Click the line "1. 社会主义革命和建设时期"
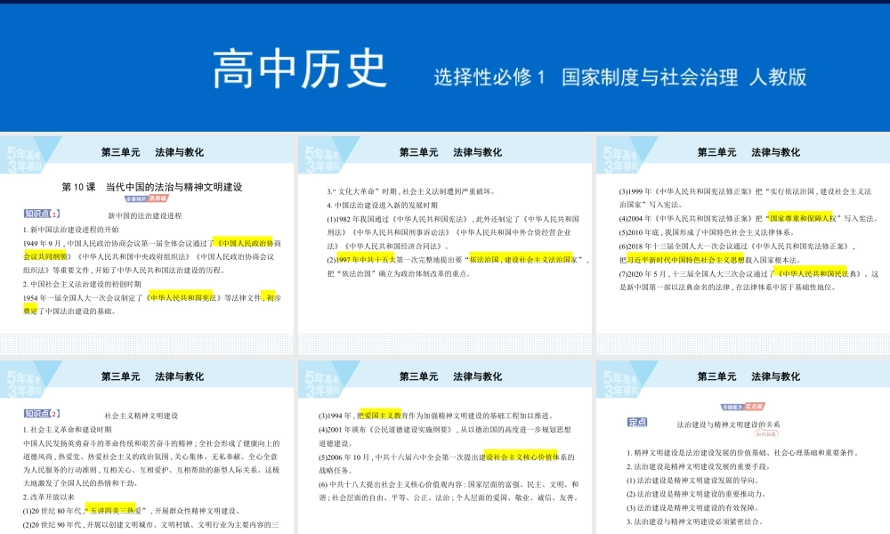The width and height of the screenshot is (890, 534). tap(68, 430)
